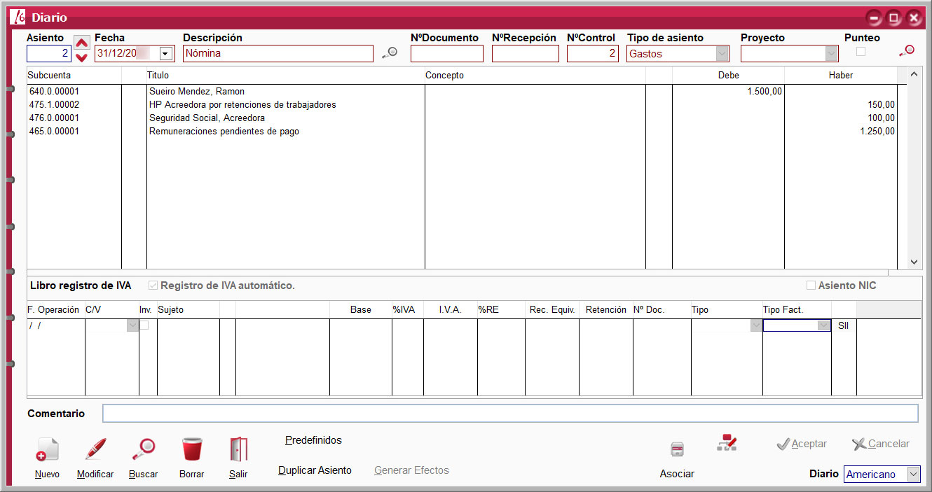Click title Sueiro Mendez, Ramon
The width and height of the screenshot is (932, 492).
(x=197, y=92)
